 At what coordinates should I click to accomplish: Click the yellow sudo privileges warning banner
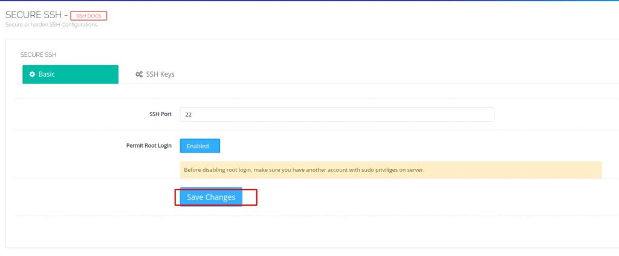(391, 169)
